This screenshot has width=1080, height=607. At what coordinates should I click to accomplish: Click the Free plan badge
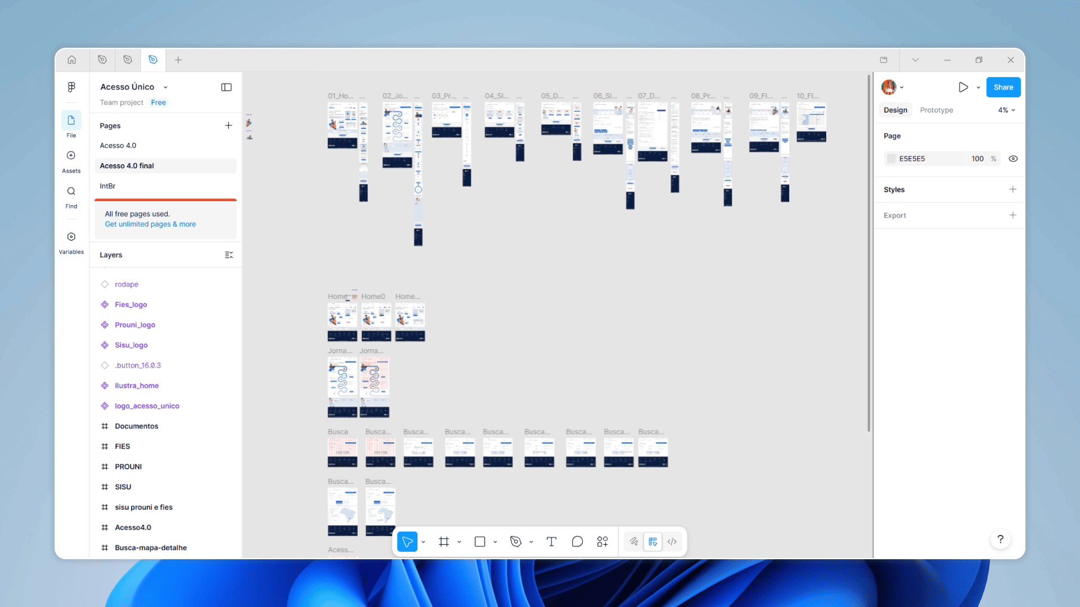tap(158, 102)
